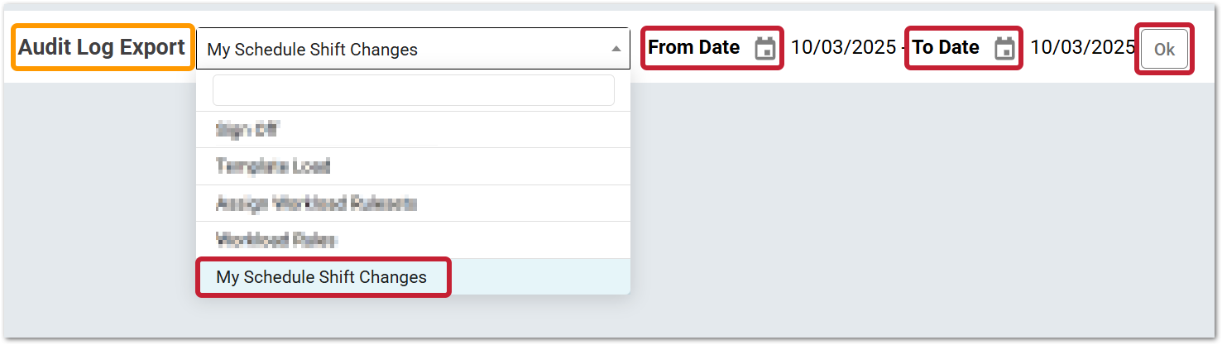
Task: Focus the dropdown search field
Action: click(x=414, y=90)
